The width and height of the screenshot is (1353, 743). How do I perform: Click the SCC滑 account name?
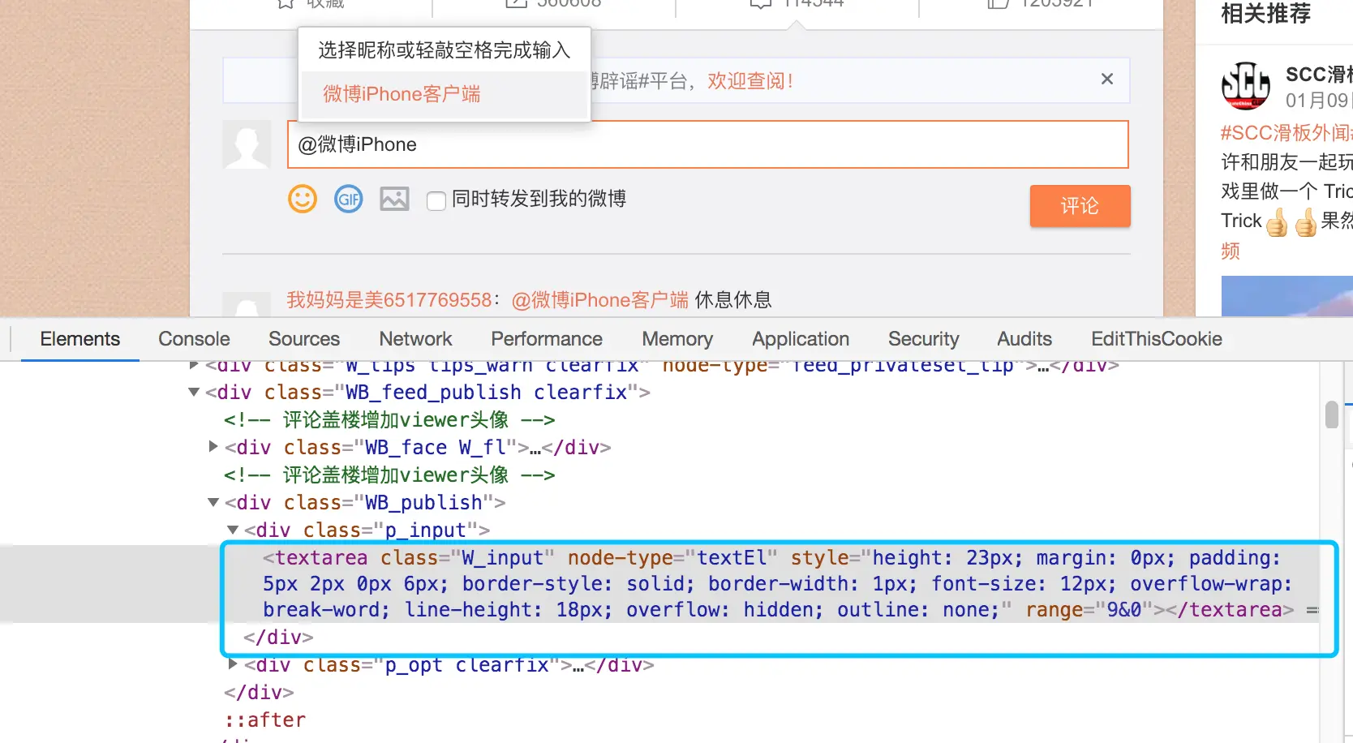(x=1318, y=75)
